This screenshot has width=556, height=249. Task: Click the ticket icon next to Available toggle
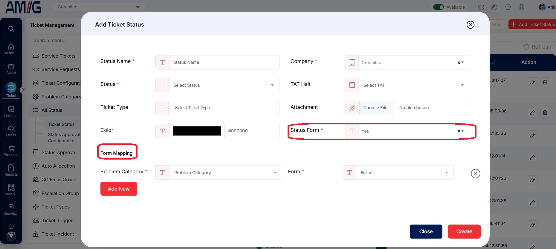point(481,7)
